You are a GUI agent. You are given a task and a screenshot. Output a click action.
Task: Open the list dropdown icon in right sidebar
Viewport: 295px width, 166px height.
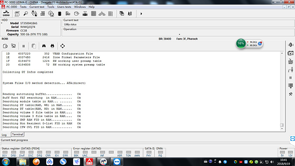[x=290, y=86]
